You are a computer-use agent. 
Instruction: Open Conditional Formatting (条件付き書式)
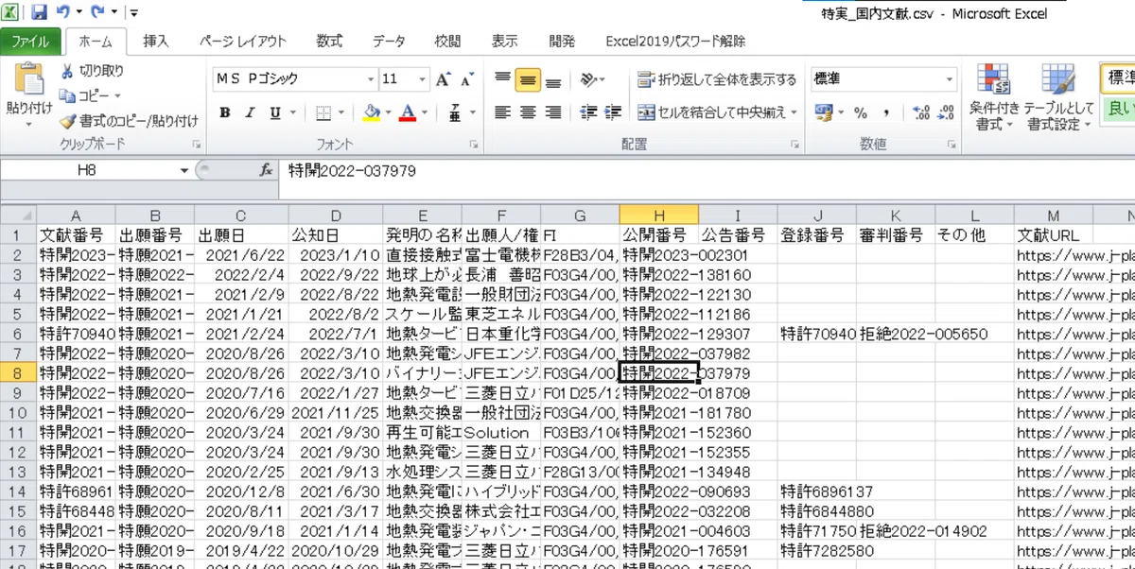(x=994, y=98)
